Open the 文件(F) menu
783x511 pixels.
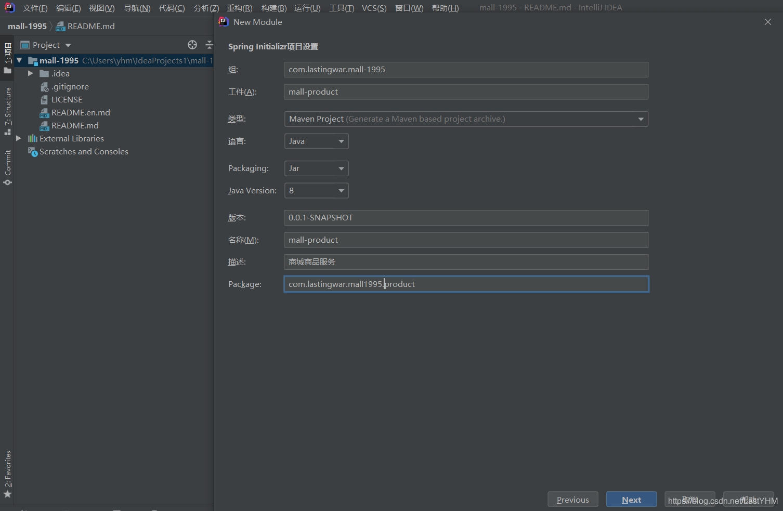pyautogui.click(x=35, y=8)
